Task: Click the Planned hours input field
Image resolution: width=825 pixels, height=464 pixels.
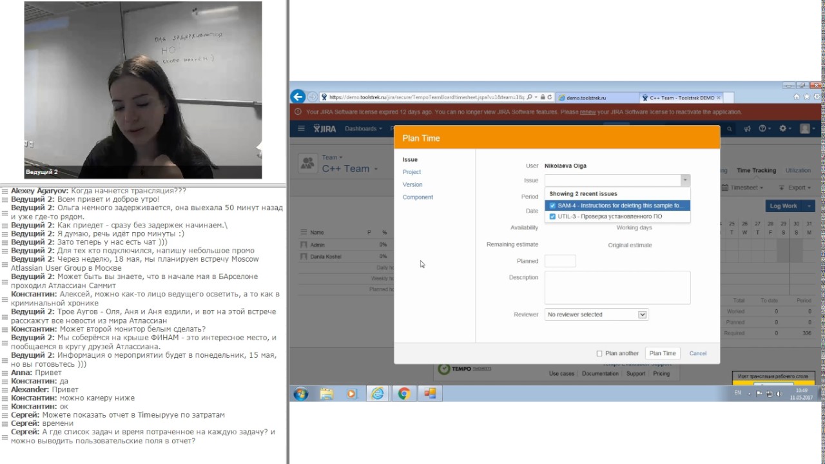Action: click(560, 261)
